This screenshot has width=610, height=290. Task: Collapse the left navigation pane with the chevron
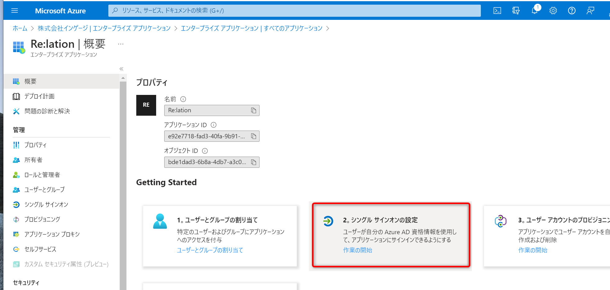(x=121, y=69)
